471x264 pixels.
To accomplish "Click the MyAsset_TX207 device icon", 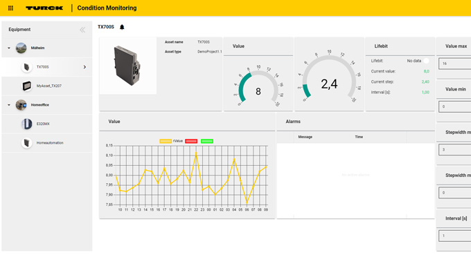I will pyautogui.click(x=27, y=86).
